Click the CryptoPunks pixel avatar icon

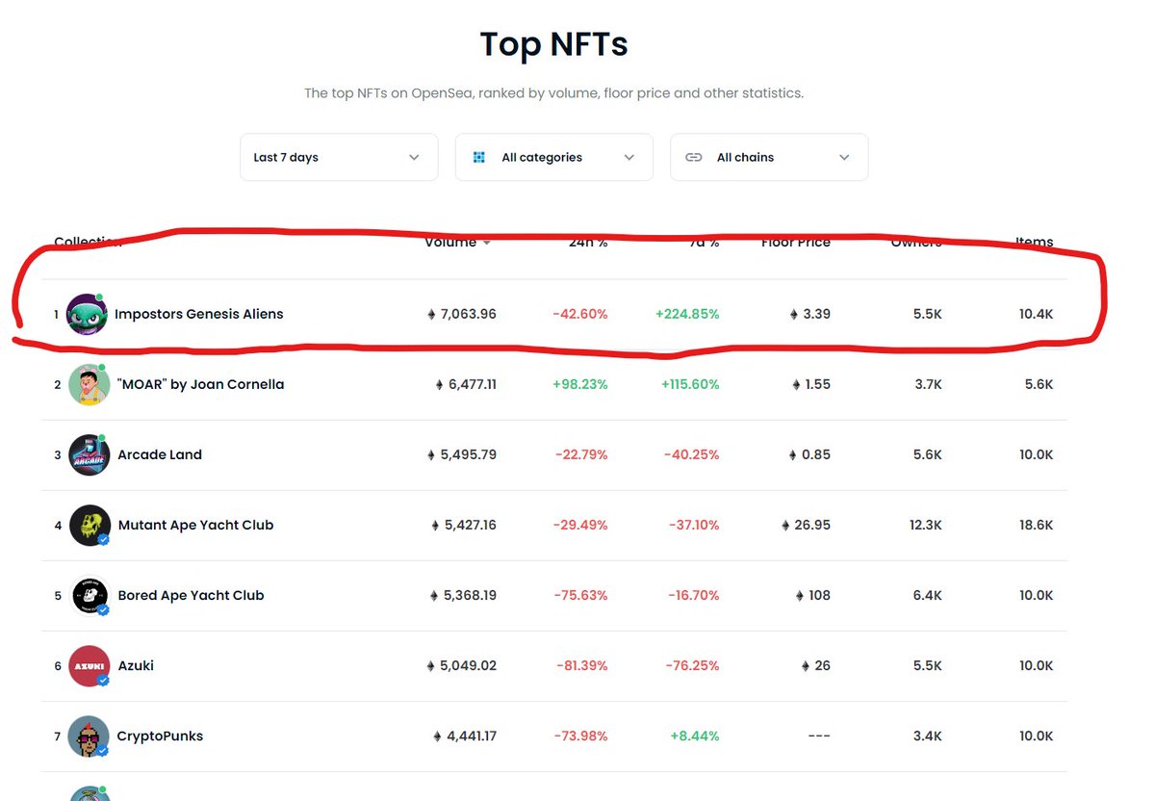click(90, 736)
